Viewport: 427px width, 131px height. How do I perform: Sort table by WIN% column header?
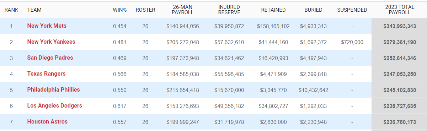click(x=120, y=10)
